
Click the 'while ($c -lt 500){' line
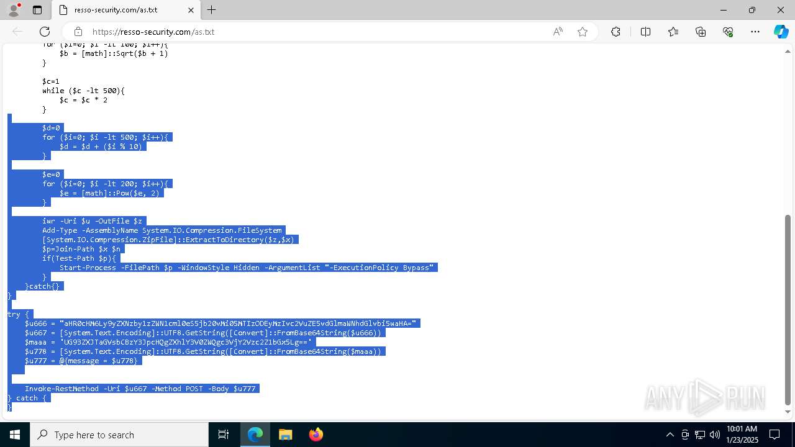(83, 91)
